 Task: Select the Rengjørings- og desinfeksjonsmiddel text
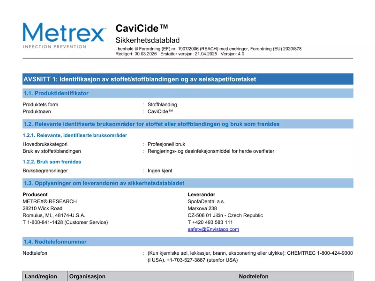pyautogui.click(x=210, y=151)
